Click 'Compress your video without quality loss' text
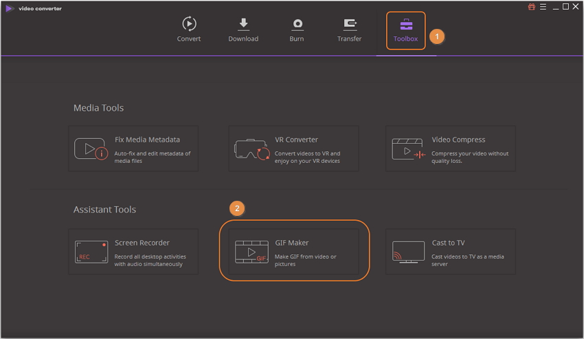The height and width of the screenshot is (339, 584). tap(470, 157)
